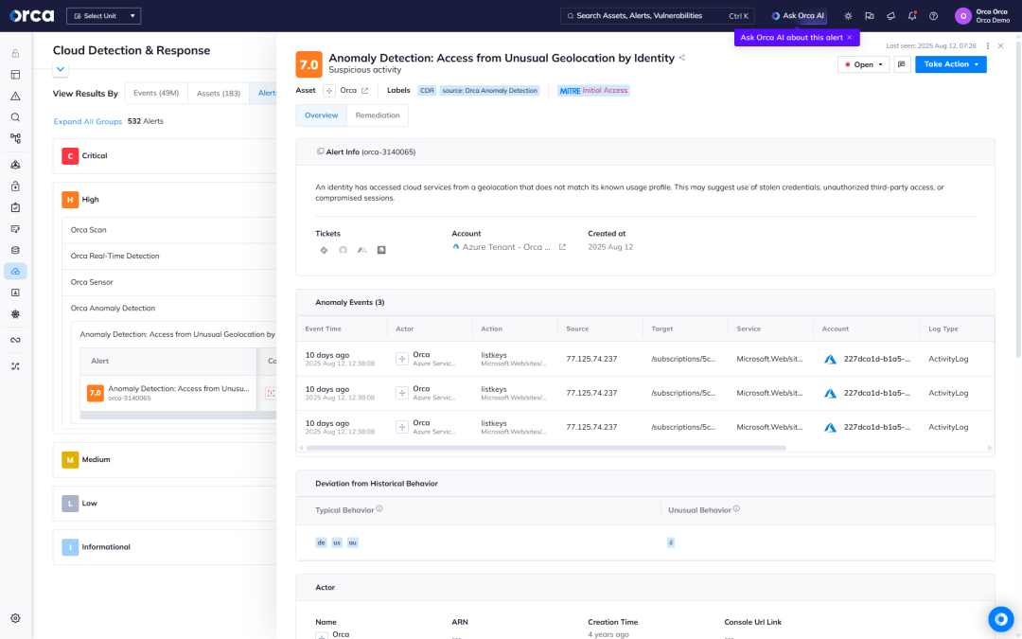Click the share icon beside the alert title
Viewport: 1022px width, 639px height.
[x=682, y=58]
